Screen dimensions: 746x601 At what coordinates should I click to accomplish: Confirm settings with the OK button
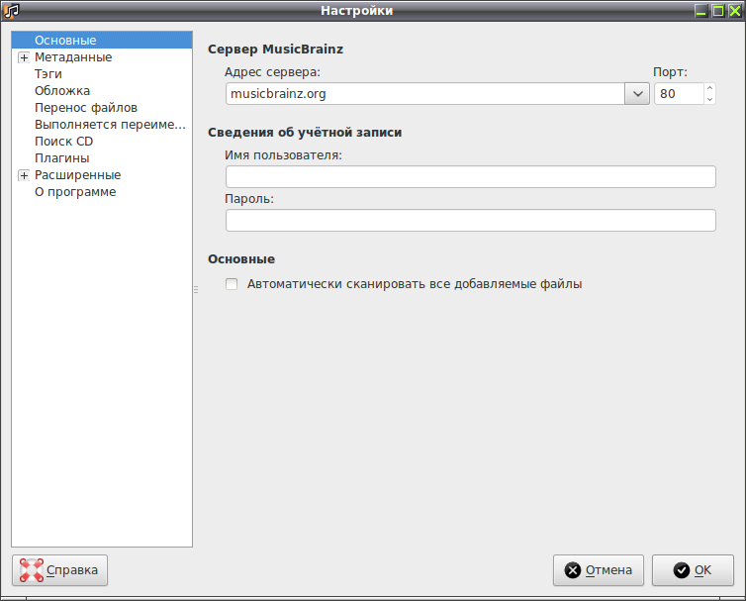[693, 570]
